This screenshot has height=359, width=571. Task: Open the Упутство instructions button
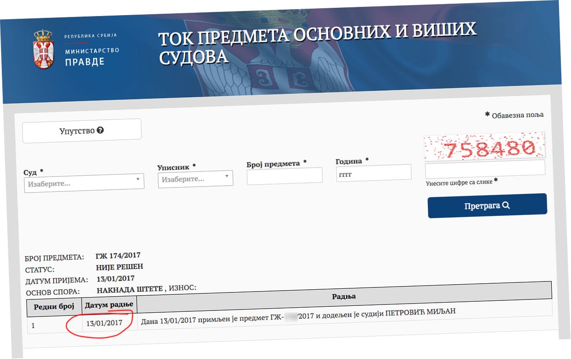[82, 131]
